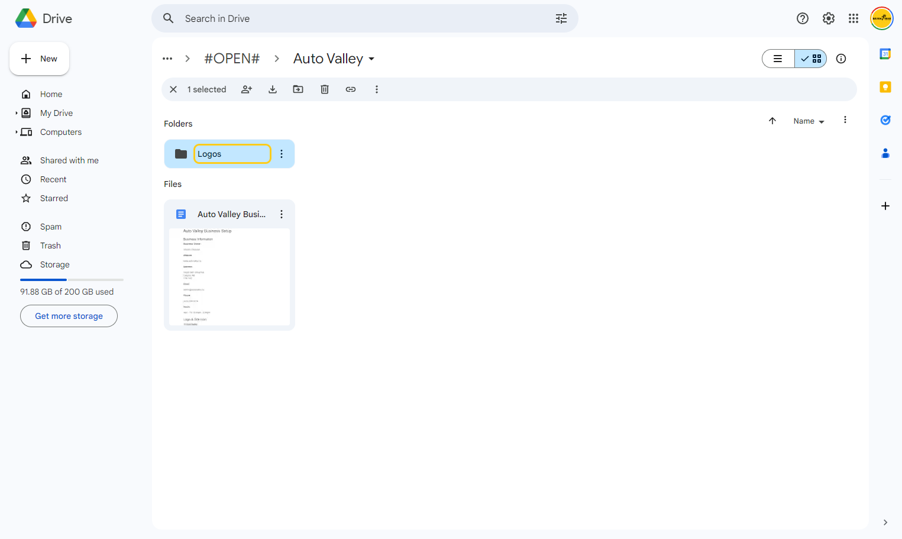Copy link to the selected item
This screenshot has height=539, width=902.
(351, 89)
